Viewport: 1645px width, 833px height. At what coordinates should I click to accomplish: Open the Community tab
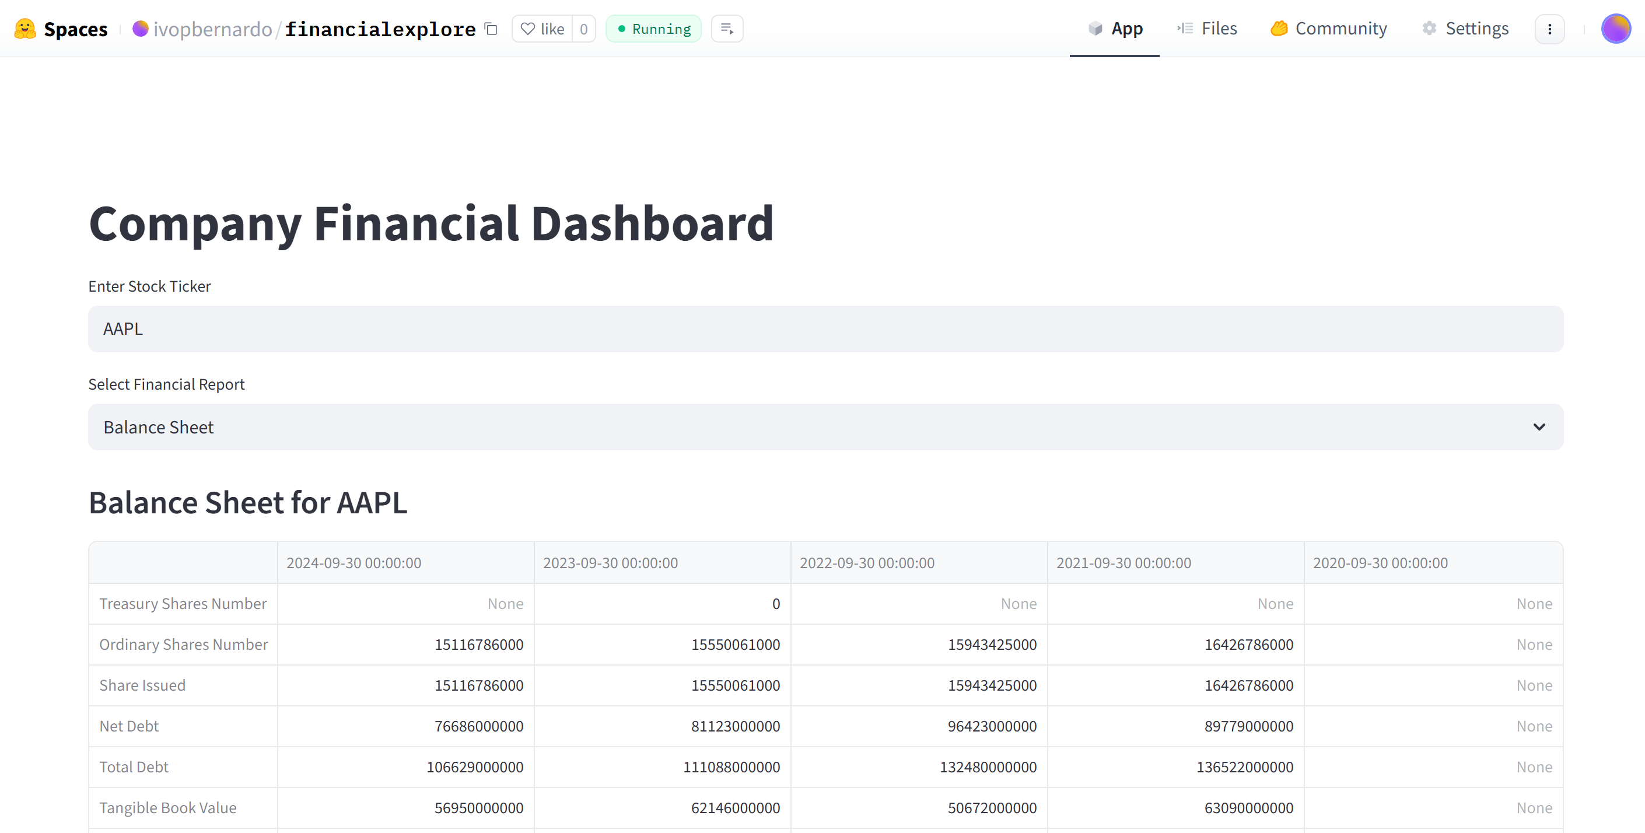(x=1328, y=29)
